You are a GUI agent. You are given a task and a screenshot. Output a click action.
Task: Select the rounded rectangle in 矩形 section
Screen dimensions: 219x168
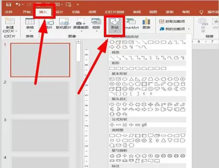coord(118,68)
